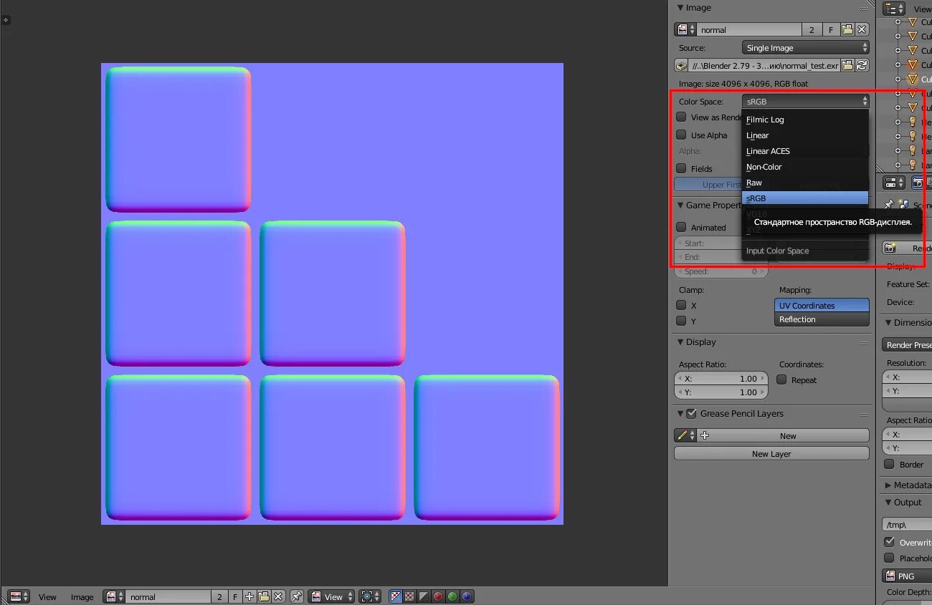Open the file browser beside normal_test.exr path

point(847,66)
